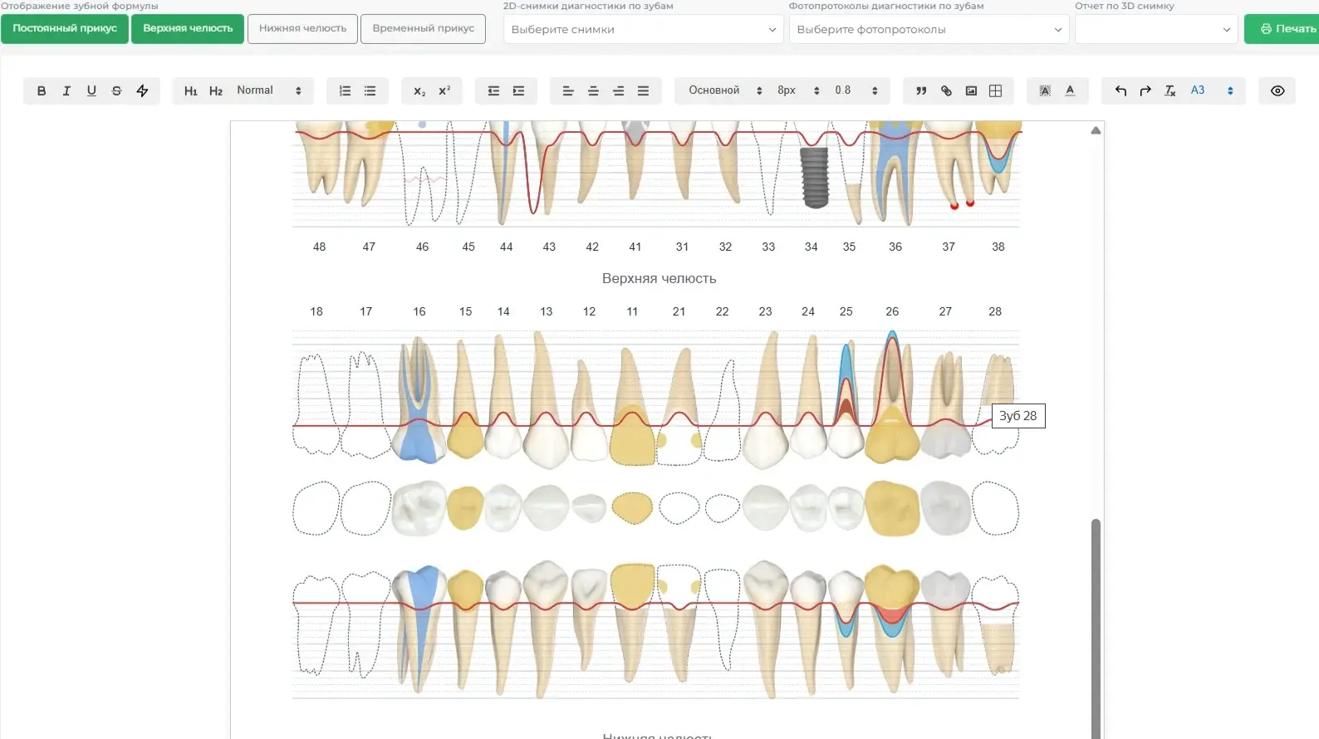Viewport: 1319px width, 739px height.
Task: Toggle Верхняя челюсть display
Action: tap(188, 29)
